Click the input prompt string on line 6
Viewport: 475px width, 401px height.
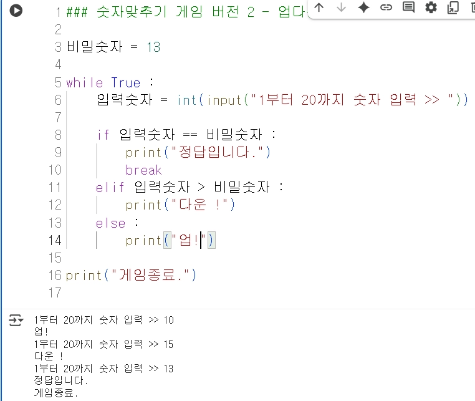(x=352, y=100)
